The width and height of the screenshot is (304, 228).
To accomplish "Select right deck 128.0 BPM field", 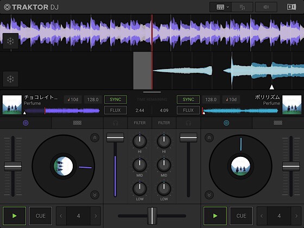I will [211, 99].
